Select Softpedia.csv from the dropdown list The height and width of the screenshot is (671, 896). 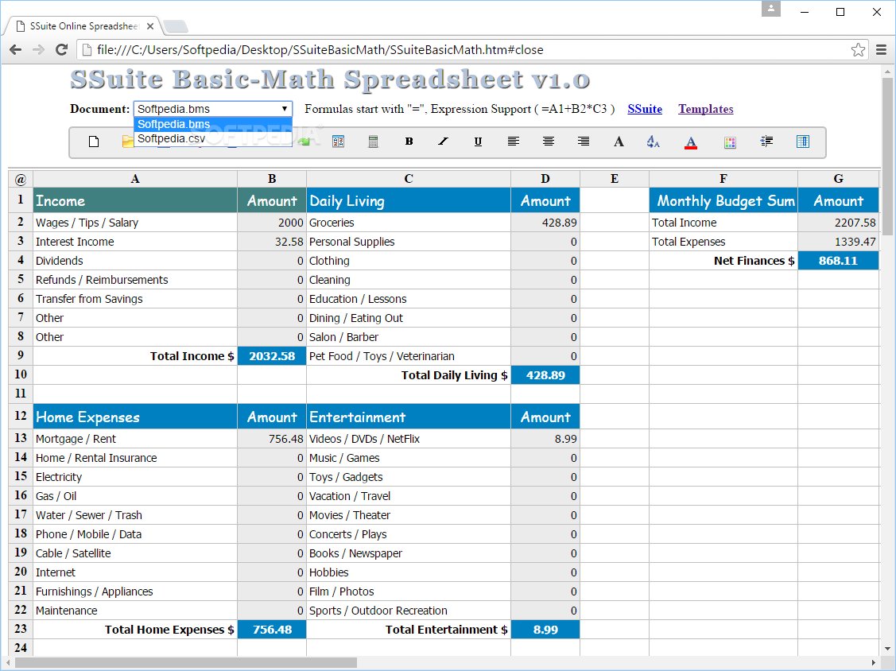pyautogui.click(x=213, y=139)
